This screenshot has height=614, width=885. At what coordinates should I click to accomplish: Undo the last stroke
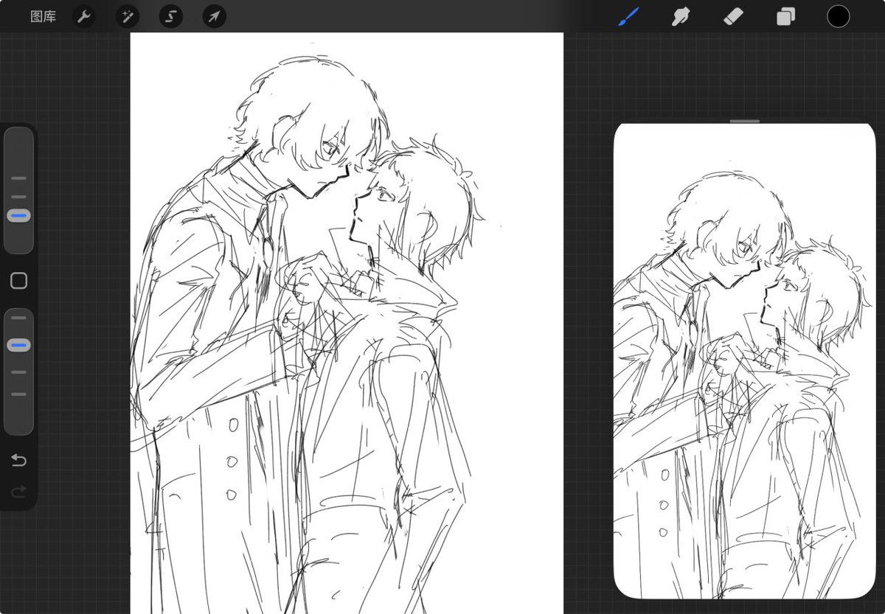click(x=18, y=461)
